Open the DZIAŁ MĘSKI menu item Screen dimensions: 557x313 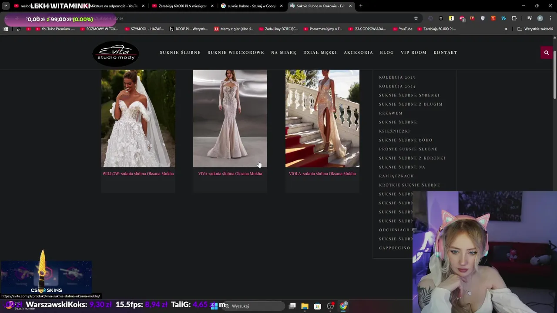320,53
